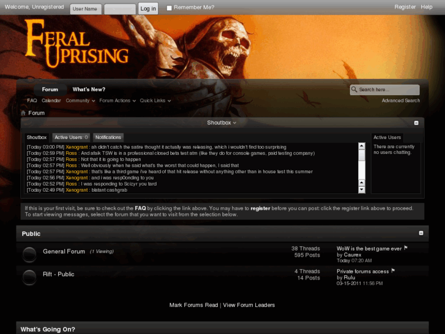Open the Notifications tab

(x=108, y=137)
